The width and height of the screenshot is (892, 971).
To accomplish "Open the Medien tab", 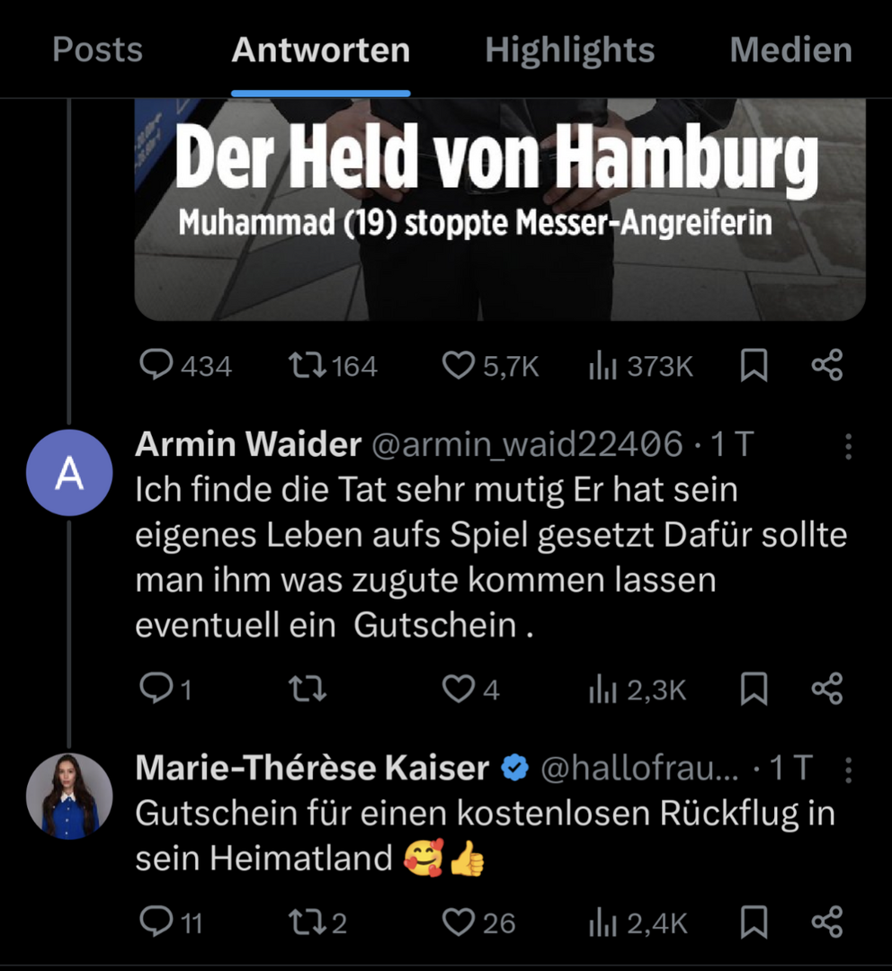I will coord(791,49).
